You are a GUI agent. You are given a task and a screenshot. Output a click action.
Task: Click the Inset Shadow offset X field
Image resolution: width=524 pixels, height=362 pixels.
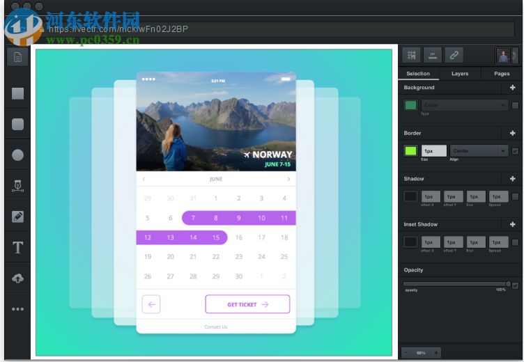tap(431, 242)
